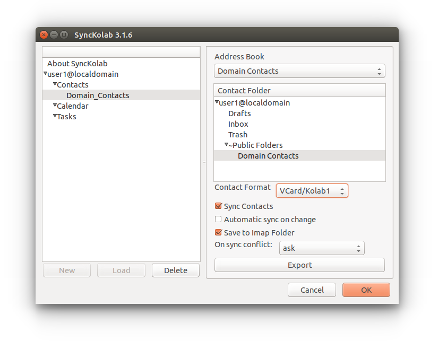Select About SyncKolab in left tree
This screenshot has height=350, width=447.
tap(77, 64)
